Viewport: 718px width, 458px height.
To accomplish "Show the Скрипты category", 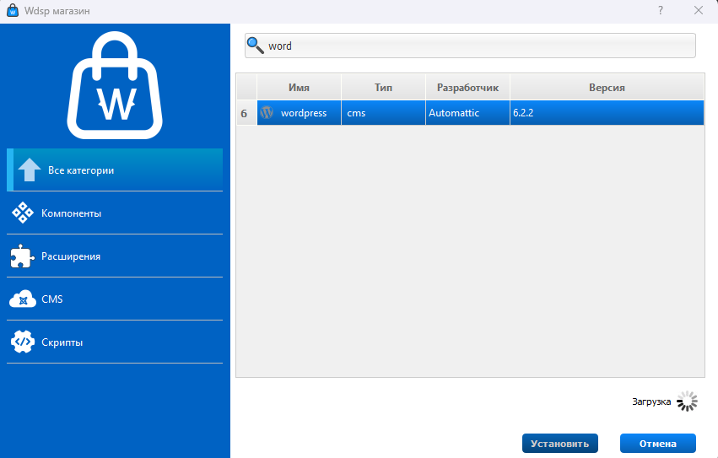I will (x=115, y=342).
